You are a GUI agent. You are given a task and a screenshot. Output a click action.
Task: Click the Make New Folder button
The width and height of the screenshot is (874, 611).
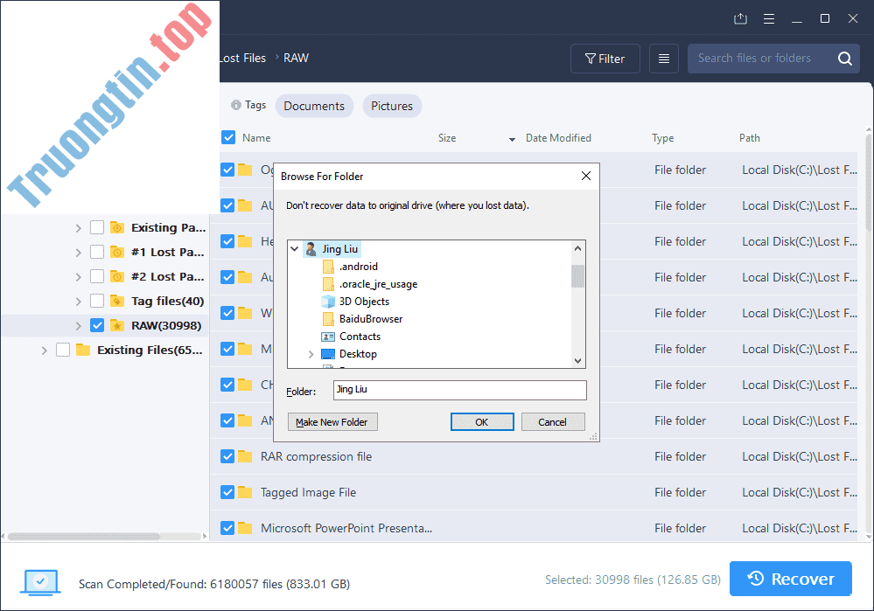click(332, 422)
